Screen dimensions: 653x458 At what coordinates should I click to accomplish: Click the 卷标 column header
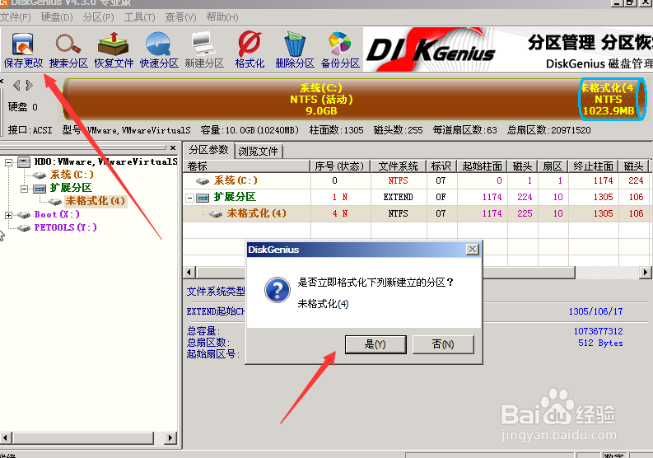coord(246,166)
